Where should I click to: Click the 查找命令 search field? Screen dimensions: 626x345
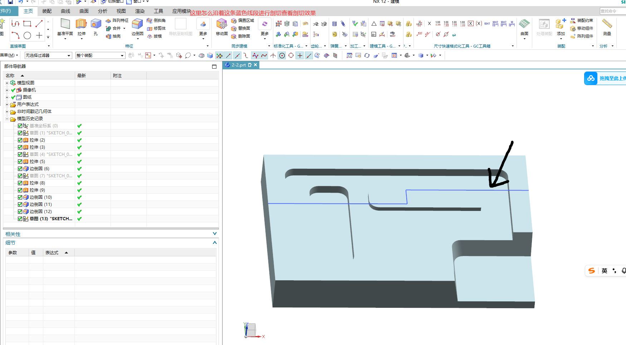point(613,11)
